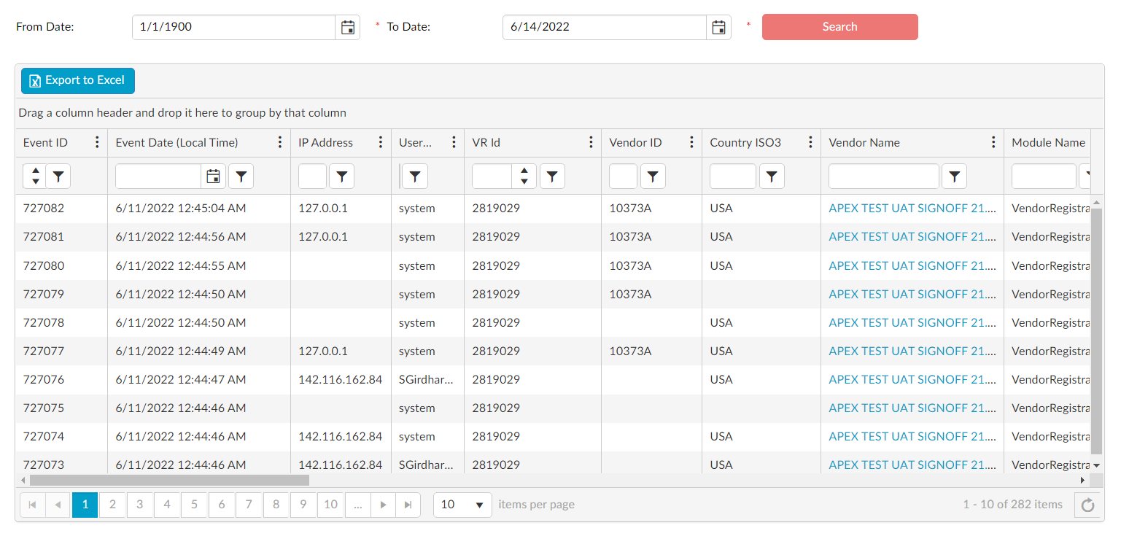
Task: Open items per page dropdown
Action: pyautogui.click(x=462, y=505)
